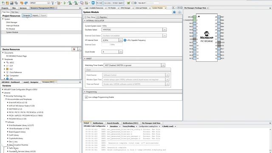This screenshot has height=153, width=272.
Task: Click the PC program counter box
Action: [99, 3]
